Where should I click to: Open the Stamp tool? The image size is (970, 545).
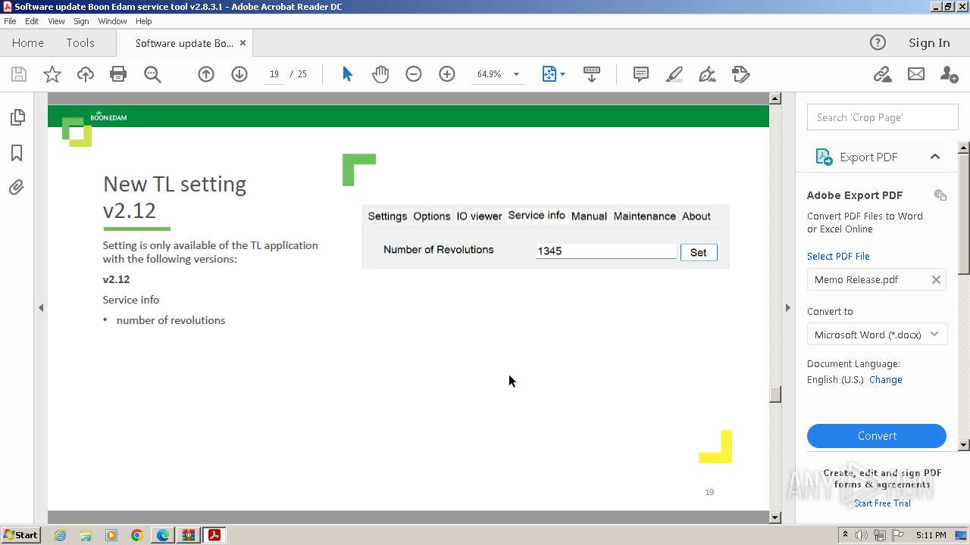point(740,74)
